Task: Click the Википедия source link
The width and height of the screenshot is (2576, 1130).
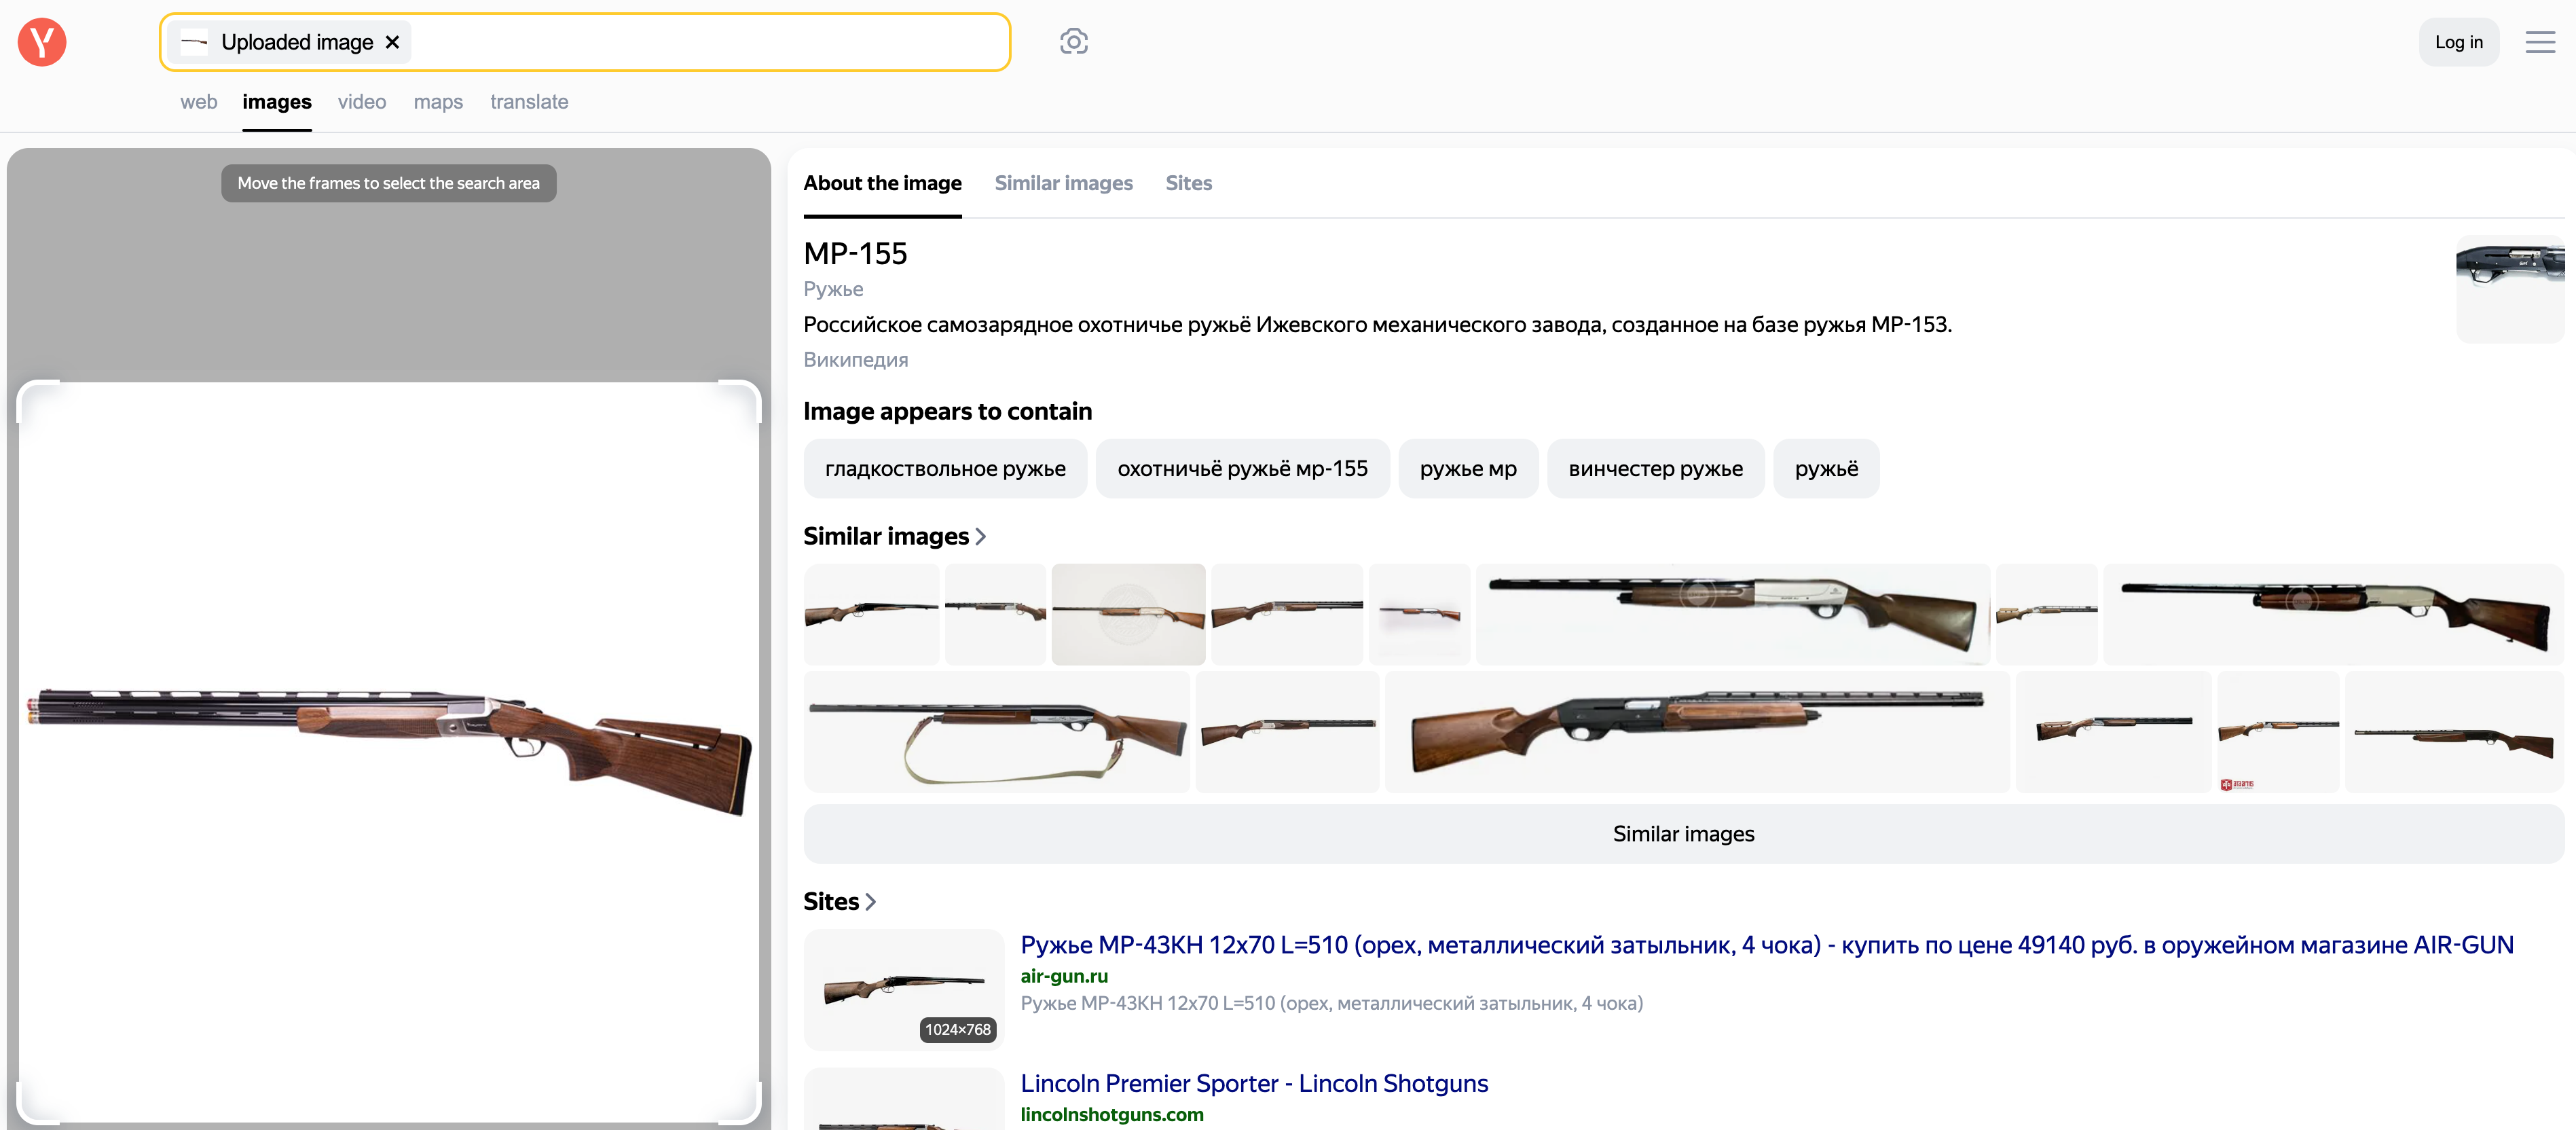Action: [855, 360]
